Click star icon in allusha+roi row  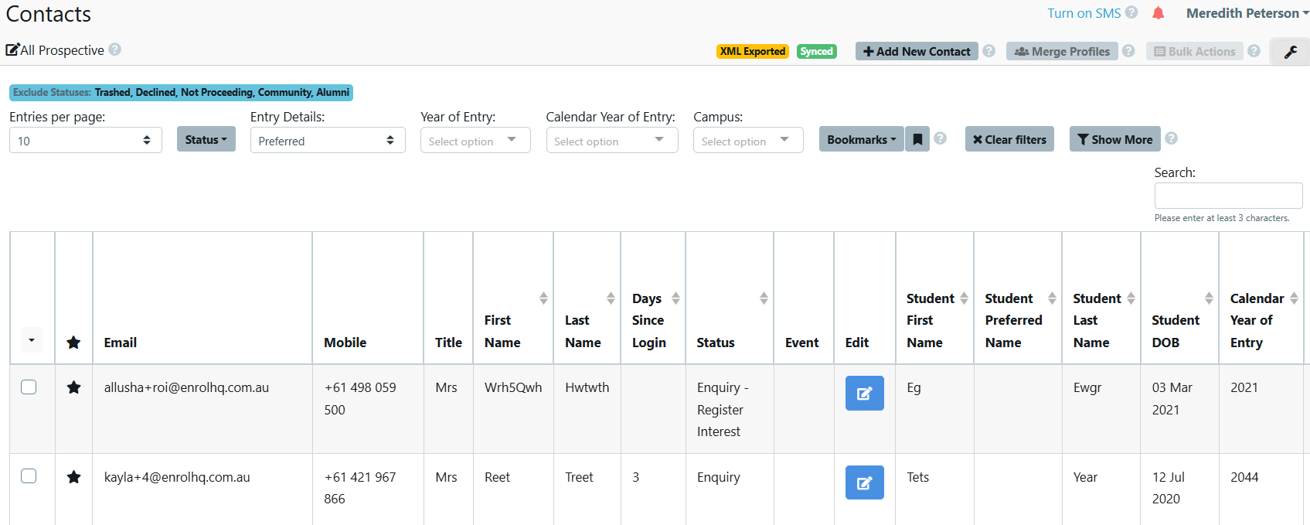click(73, 387)
